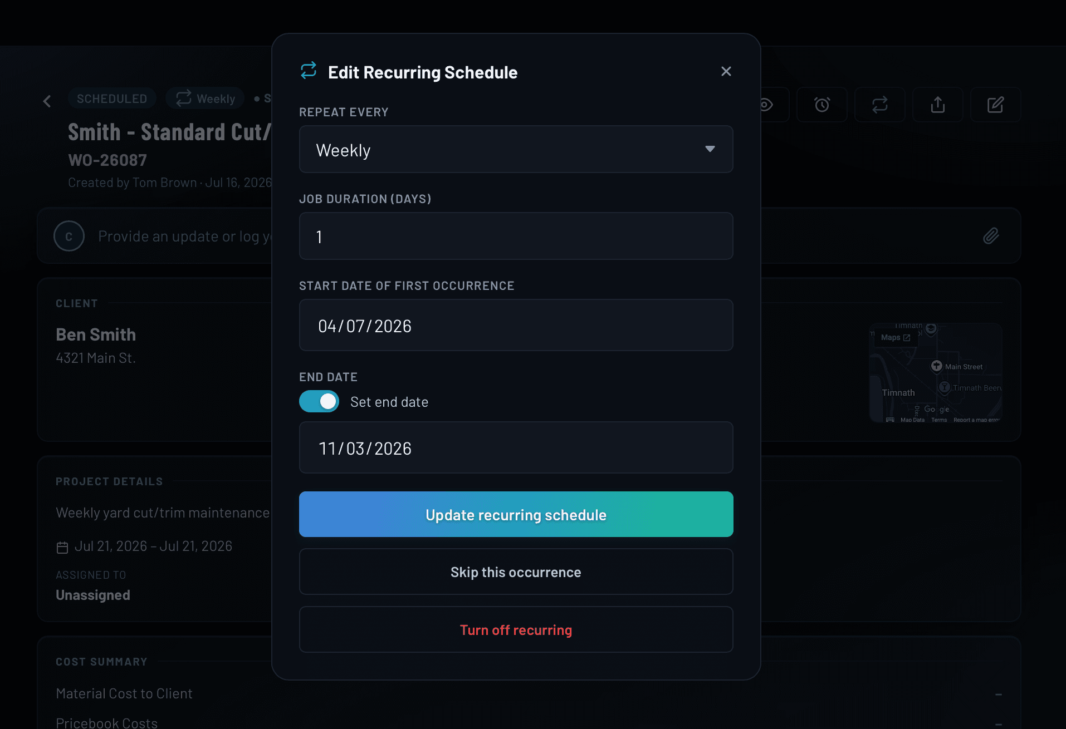Click the address 4321 Main St.
This screenshot has width=1066, height=729.
(96, 358)
